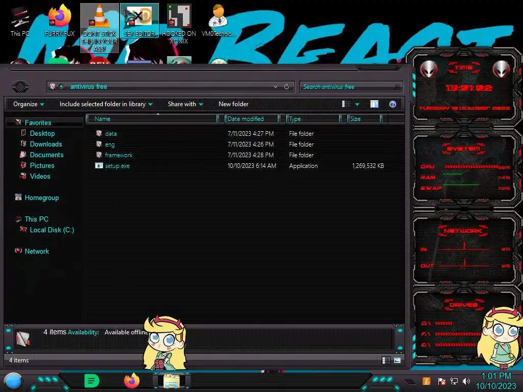Expand the address bar history dropdown
Viewport: 523px width, 392px height.
[x=275, y=87]
